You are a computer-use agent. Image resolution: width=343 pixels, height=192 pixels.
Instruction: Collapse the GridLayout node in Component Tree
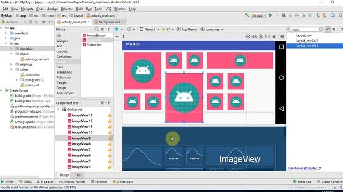[x=58, y=109]
